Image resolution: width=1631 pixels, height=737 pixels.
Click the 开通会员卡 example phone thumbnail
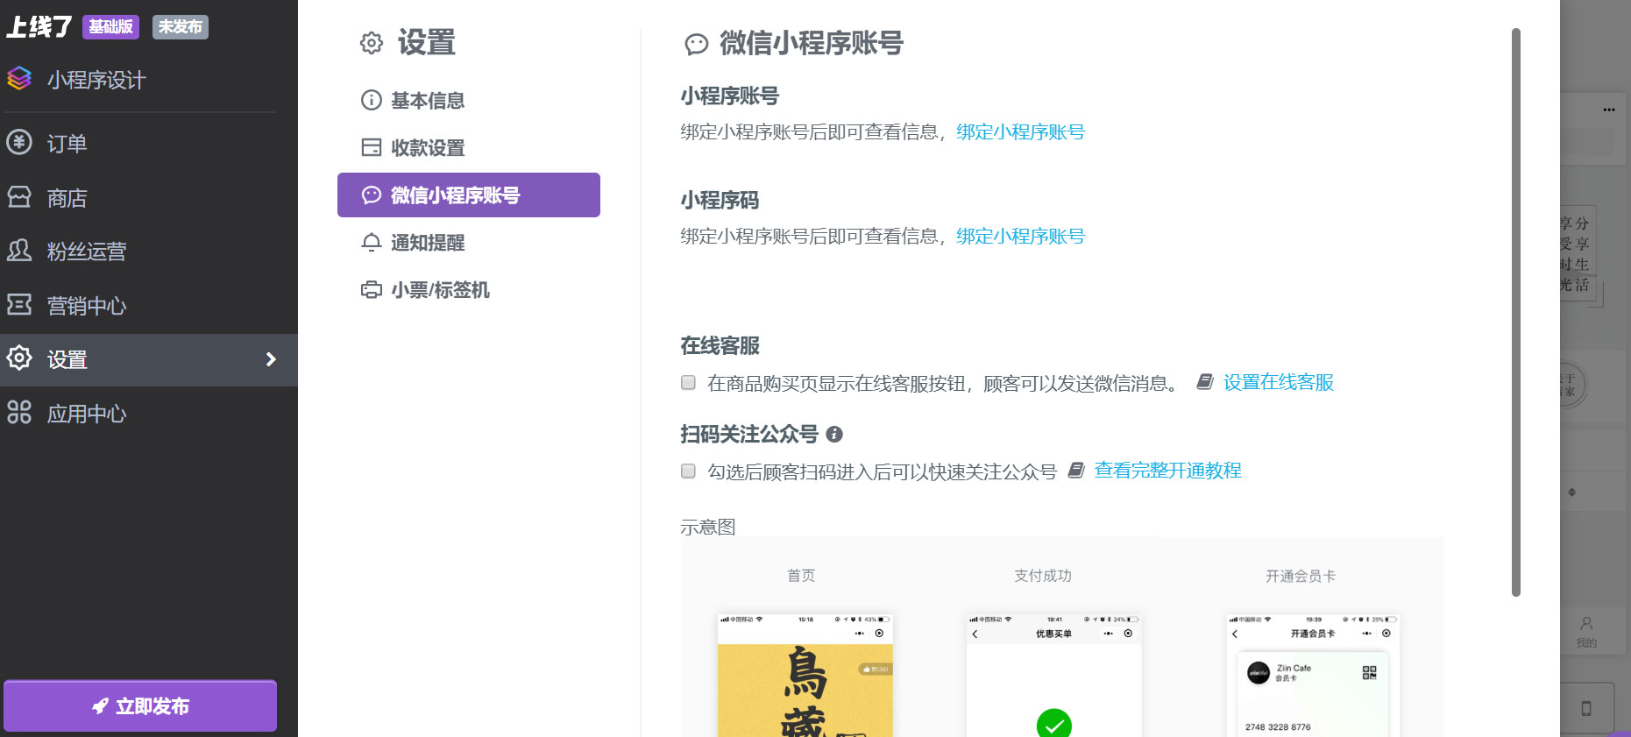pyautogui.click(x=1313, y=675)
